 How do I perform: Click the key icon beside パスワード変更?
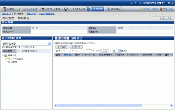pyautogui.click(x=142, y=9)
